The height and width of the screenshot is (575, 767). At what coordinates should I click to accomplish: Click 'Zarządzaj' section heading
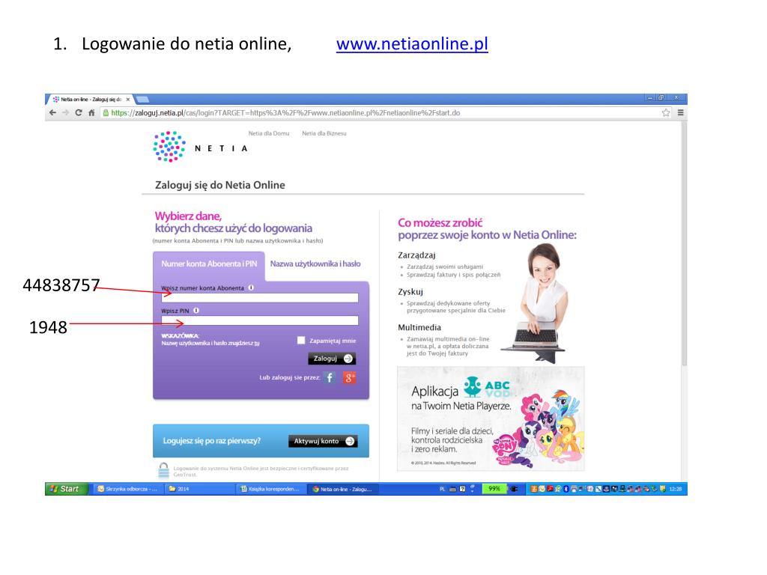[416, 255]
